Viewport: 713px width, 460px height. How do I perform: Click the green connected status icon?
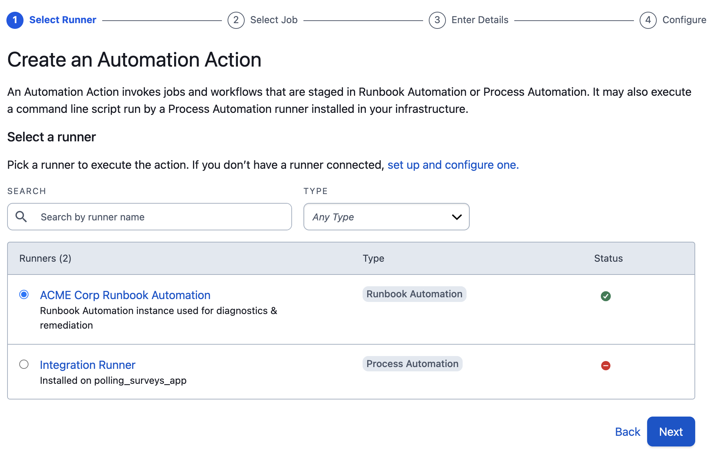[605, 296]
